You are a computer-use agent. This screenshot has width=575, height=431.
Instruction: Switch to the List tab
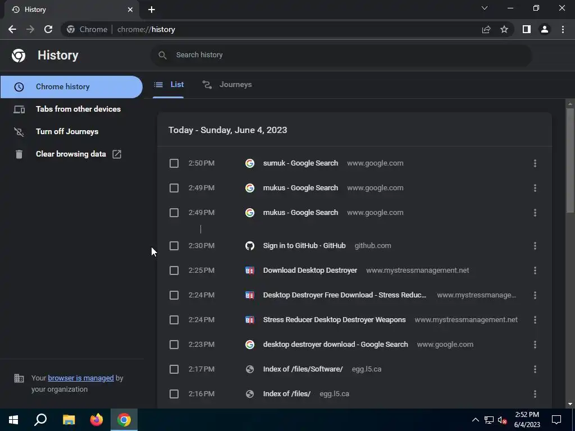point(168,85)
